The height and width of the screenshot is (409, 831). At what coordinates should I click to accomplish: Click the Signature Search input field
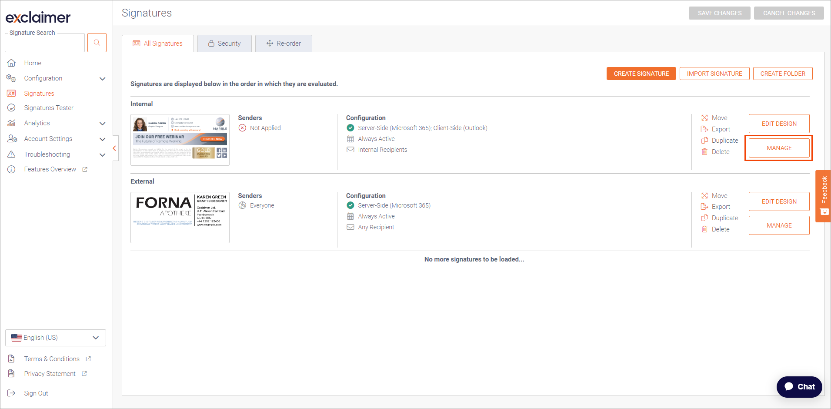(x=45, y=44)
